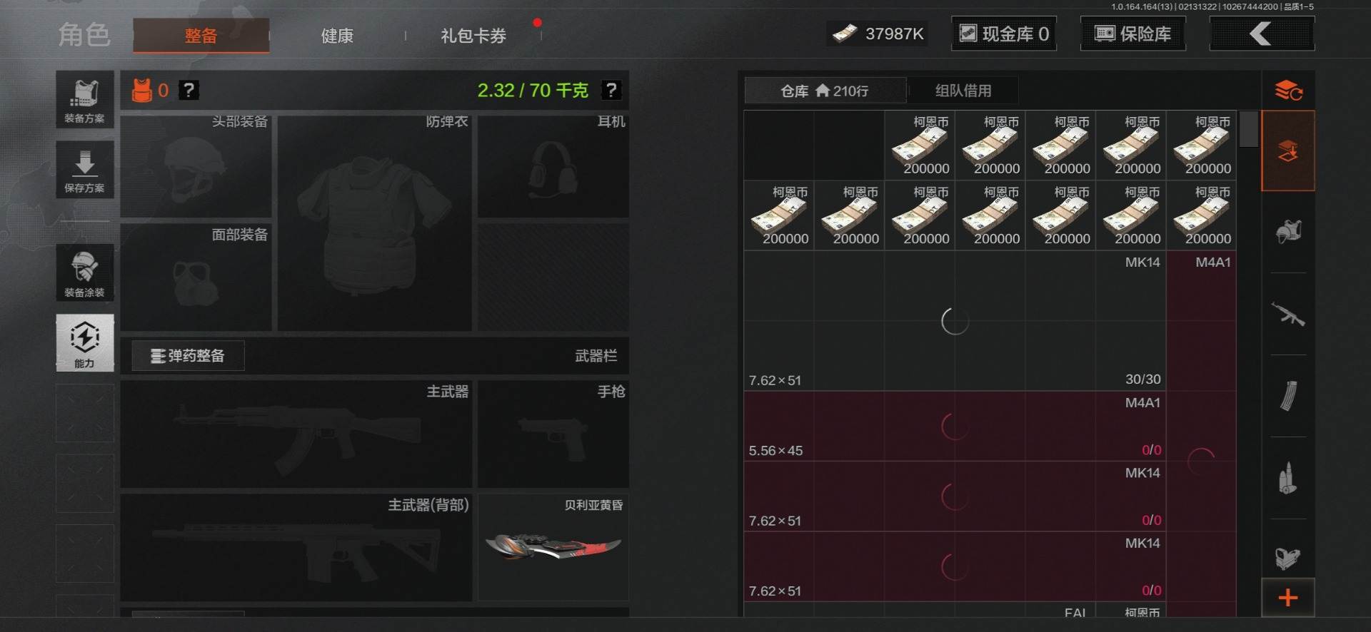The height and width of the screenshot is (632, 1371).
Task: Open the 装备方案 loadout icon
Action: pos(85,100)
